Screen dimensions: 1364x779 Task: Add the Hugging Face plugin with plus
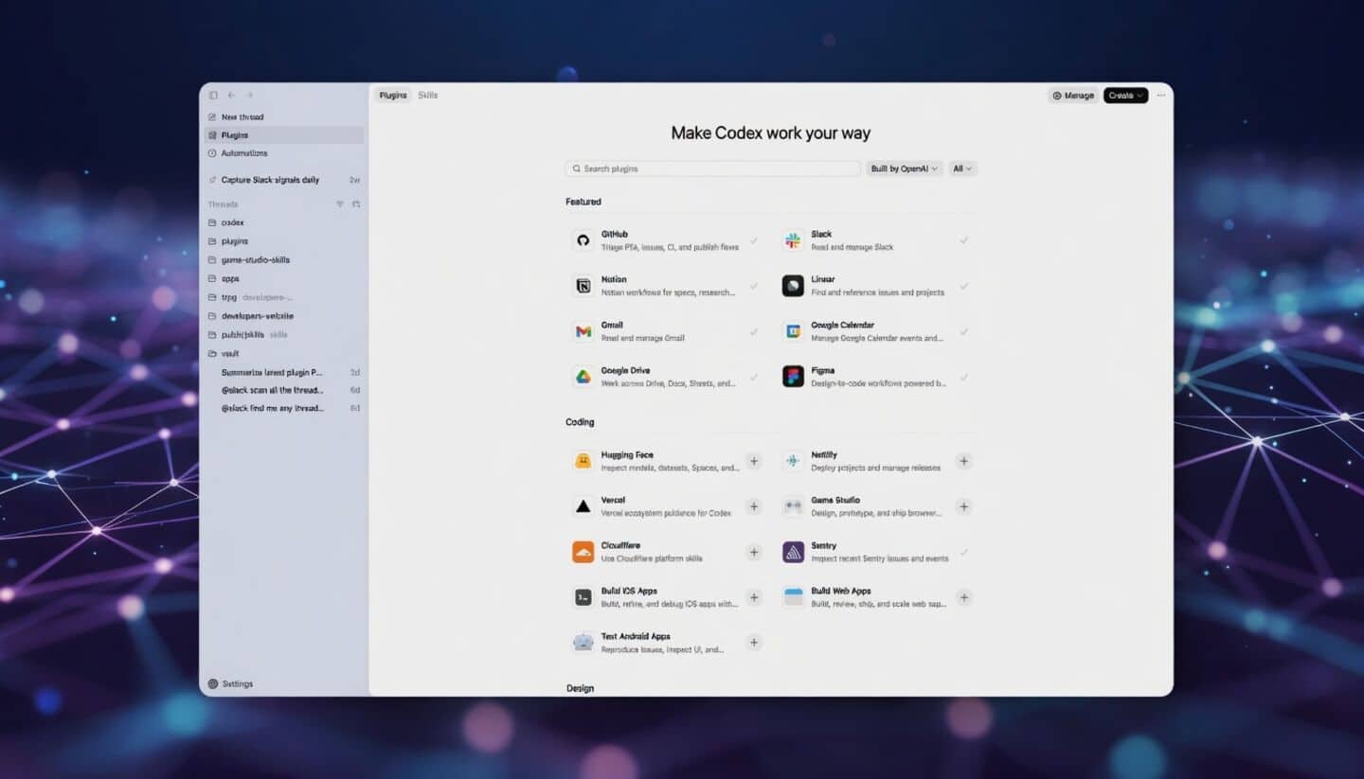(x=754, y=461)
